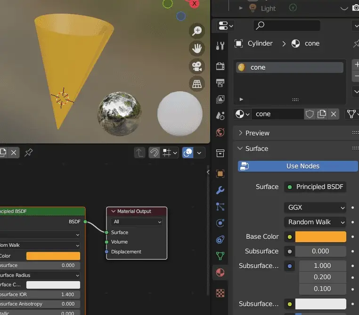
Task: Open the Random Walk dropdown in properties
Action: [315, 222]
